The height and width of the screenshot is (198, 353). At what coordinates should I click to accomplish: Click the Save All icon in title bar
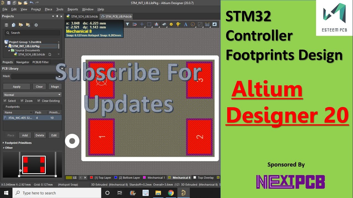14,3
